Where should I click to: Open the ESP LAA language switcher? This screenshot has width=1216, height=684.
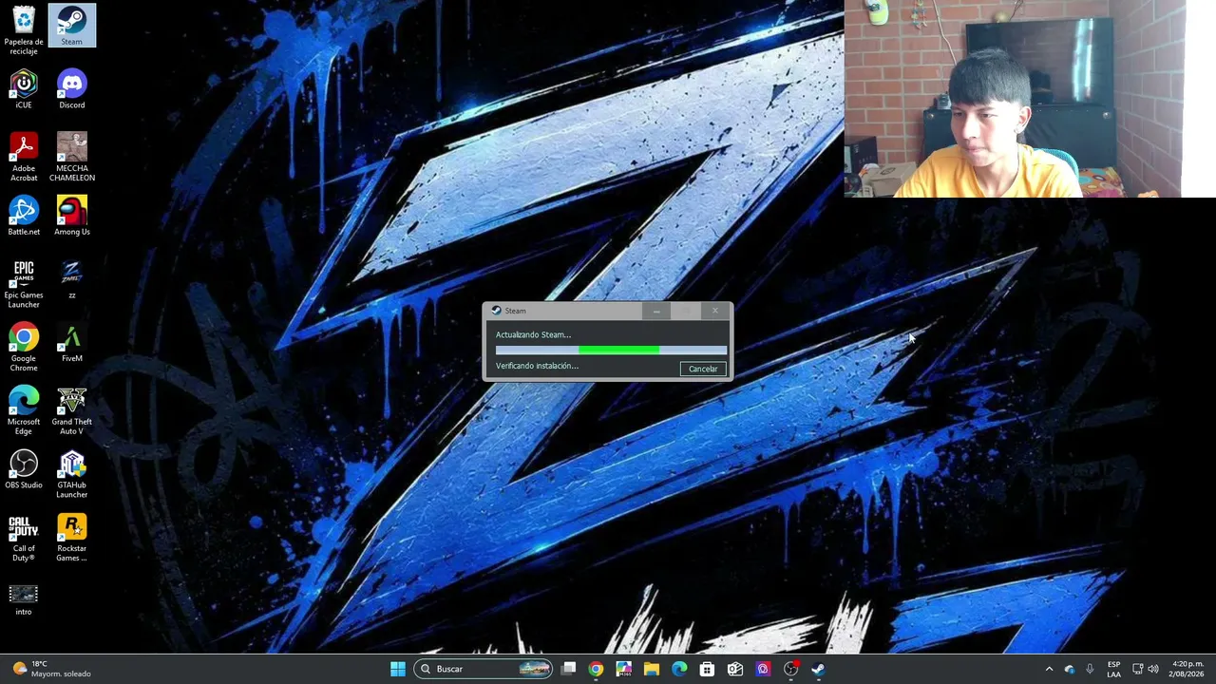point(1113,669)
